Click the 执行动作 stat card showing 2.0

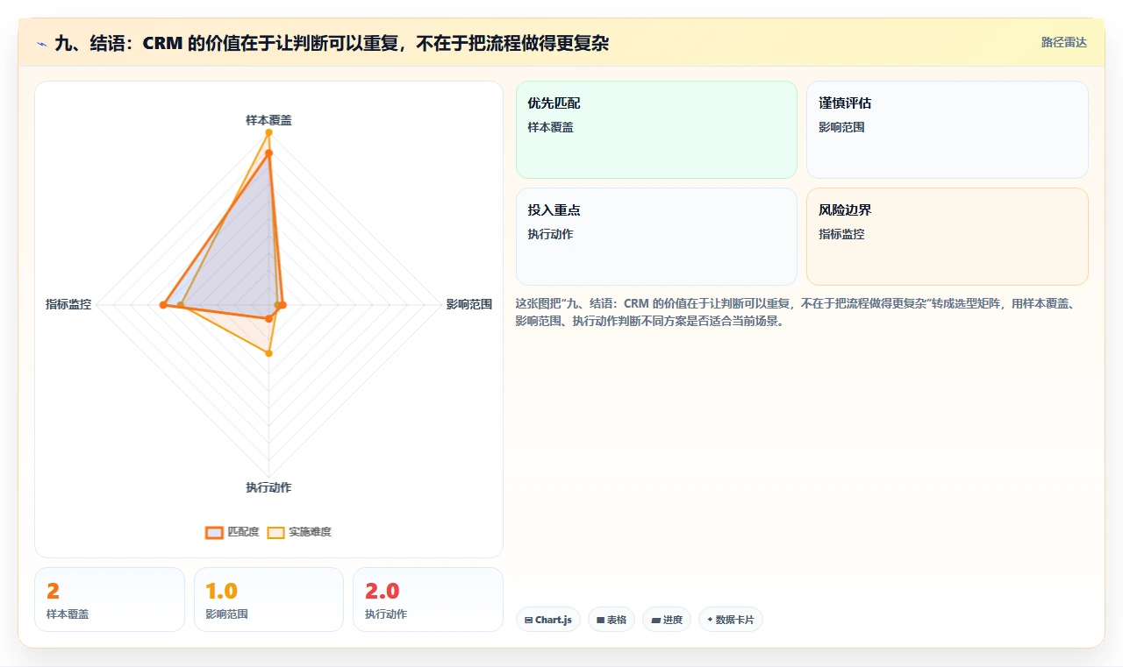point(428,600)
